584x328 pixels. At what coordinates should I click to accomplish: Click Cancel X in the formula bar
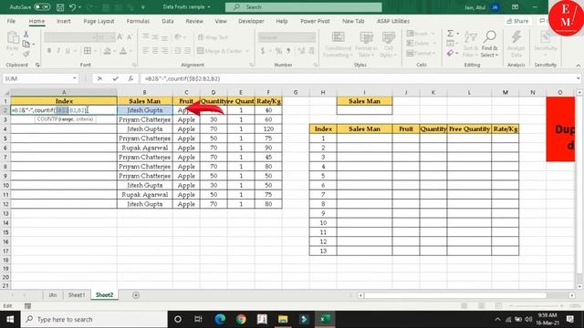click(99, 78)
